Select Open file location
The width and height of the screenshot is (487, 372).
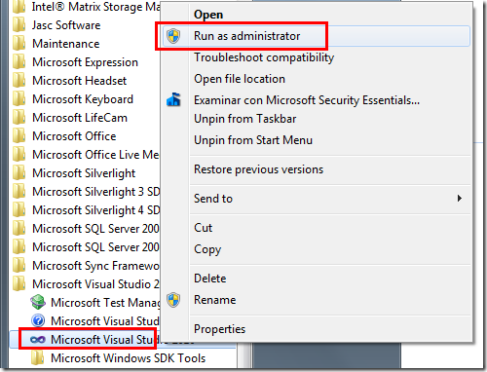[240, 79]
